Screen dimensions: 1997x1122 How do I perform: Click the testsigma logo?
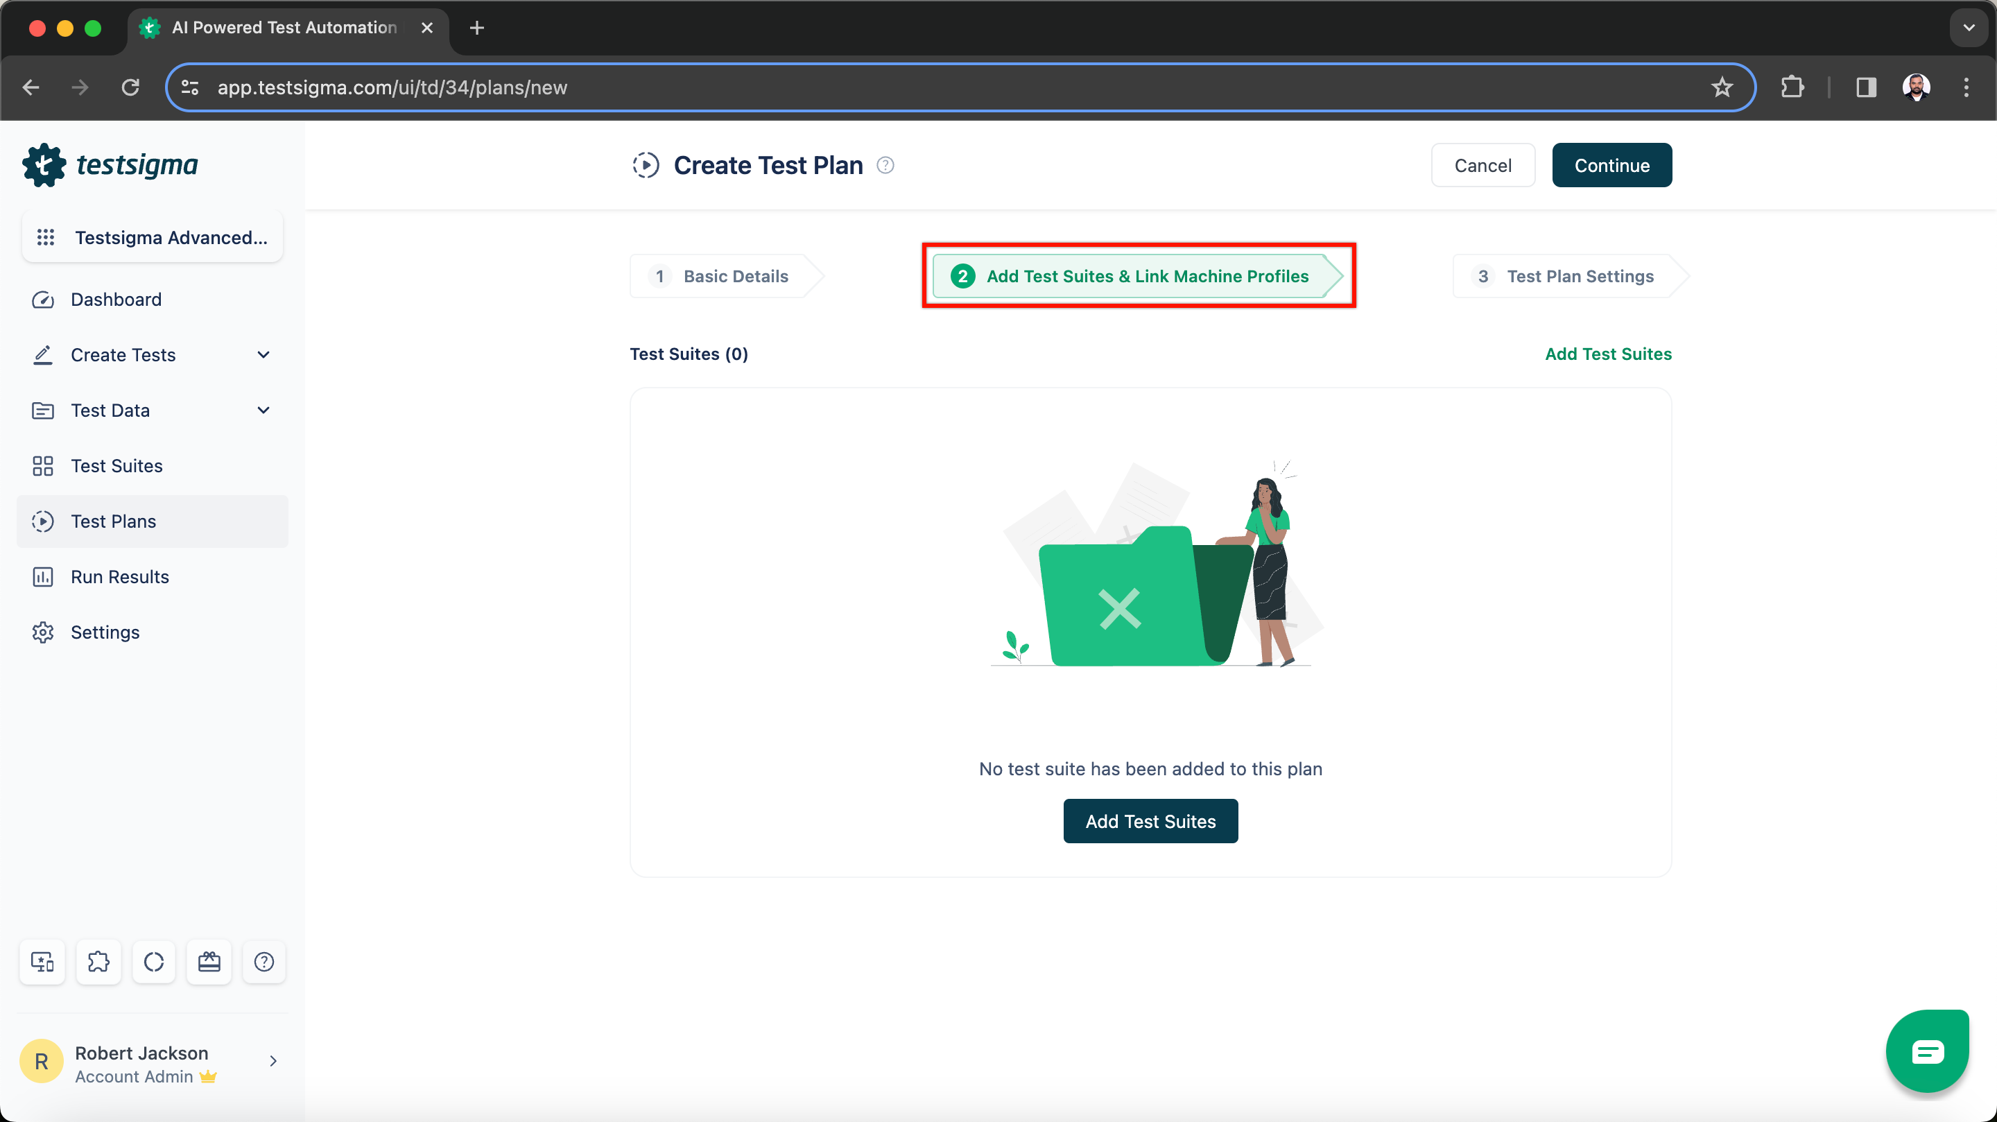click(x=110, y=165)
